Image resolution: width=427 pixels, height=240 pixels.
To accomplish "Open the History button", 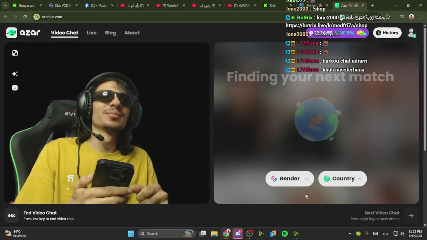I will (387, 33).
